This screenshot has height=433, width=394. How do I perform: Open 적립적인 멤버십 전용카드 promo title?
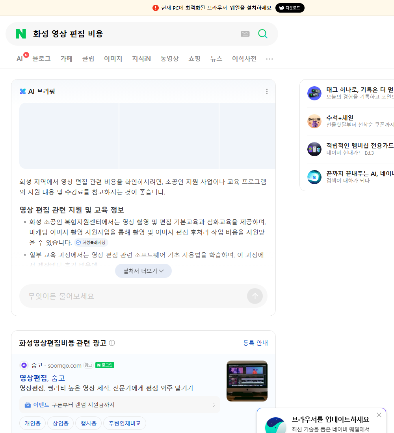pyautogui.click(x=360, y=146)
